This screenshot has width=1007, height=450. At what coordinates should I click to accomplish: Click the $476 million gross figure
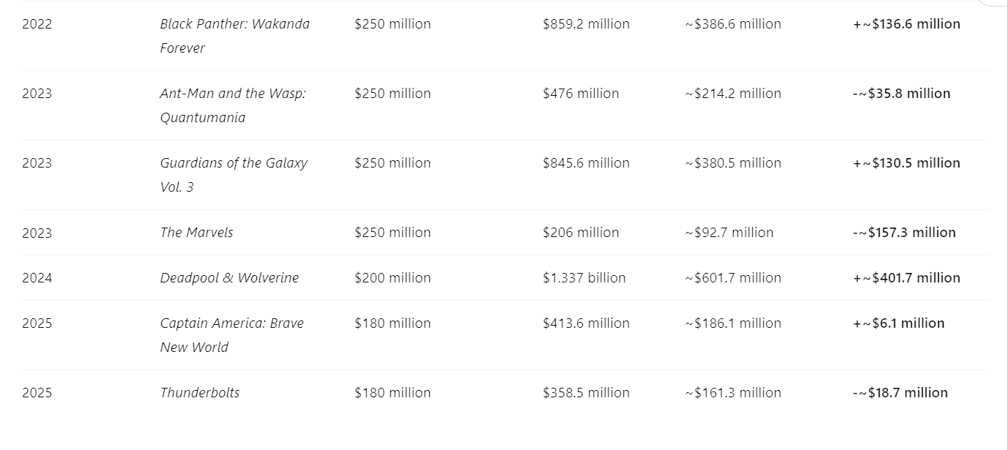(x=581, y=94)
